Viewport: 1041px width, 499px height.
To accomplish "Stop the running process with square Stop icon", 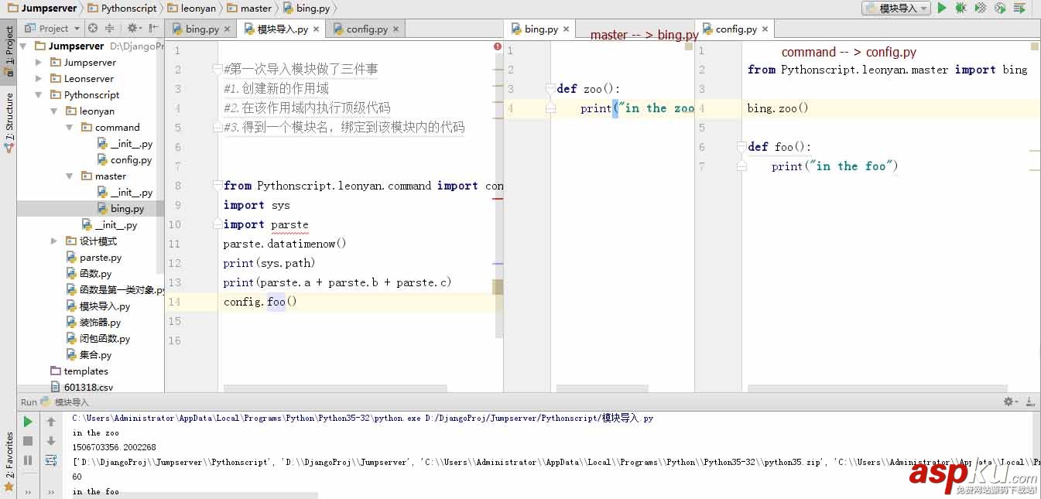I will 28,439.
